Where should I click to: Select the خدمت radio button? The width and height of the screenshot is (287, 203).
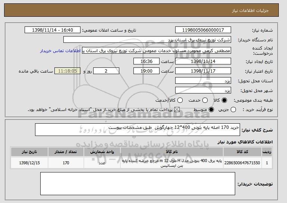[x=205, y=100]
